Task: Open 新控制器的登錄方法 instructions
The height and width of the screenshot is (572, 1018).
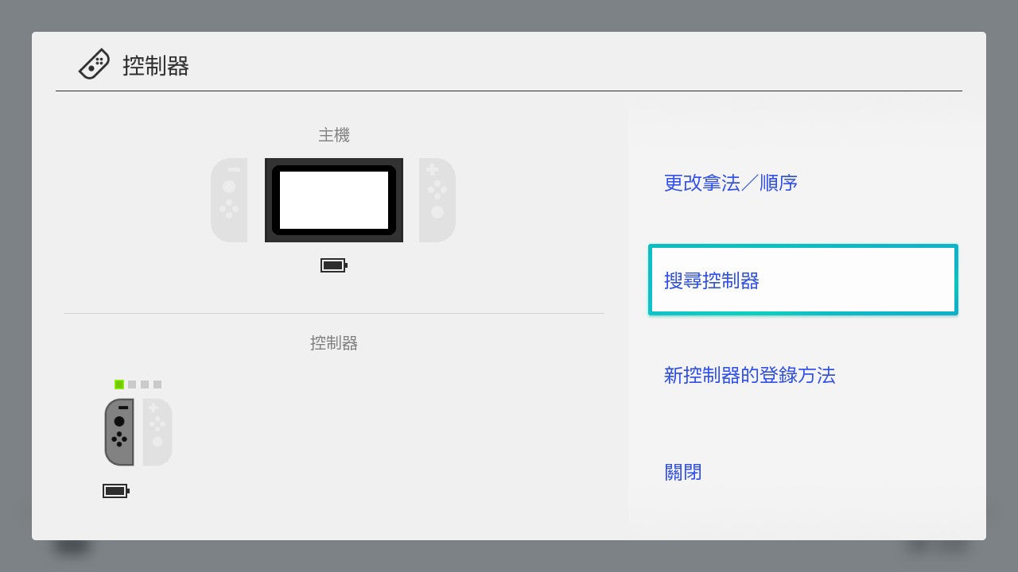Action: pyautogui.click(x=803, y=375)
